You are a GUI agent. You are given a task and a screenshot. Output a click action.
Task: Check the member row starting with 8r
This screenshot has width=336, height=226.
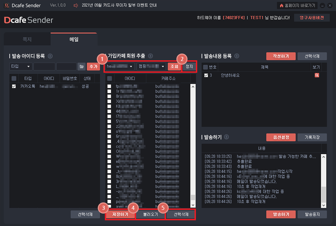109,96
